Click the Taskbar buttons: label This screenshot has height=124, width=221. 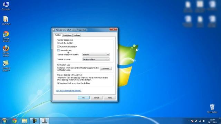point(64,60)
